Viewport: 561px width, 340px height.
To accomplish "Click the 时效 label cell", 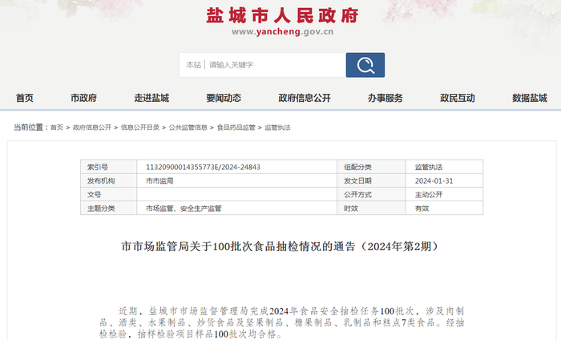I will point(371,208).
